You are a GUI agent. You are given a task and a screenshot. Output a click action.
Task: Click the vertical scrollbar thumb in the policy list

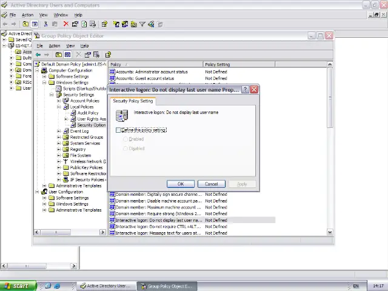coord(330,98)
